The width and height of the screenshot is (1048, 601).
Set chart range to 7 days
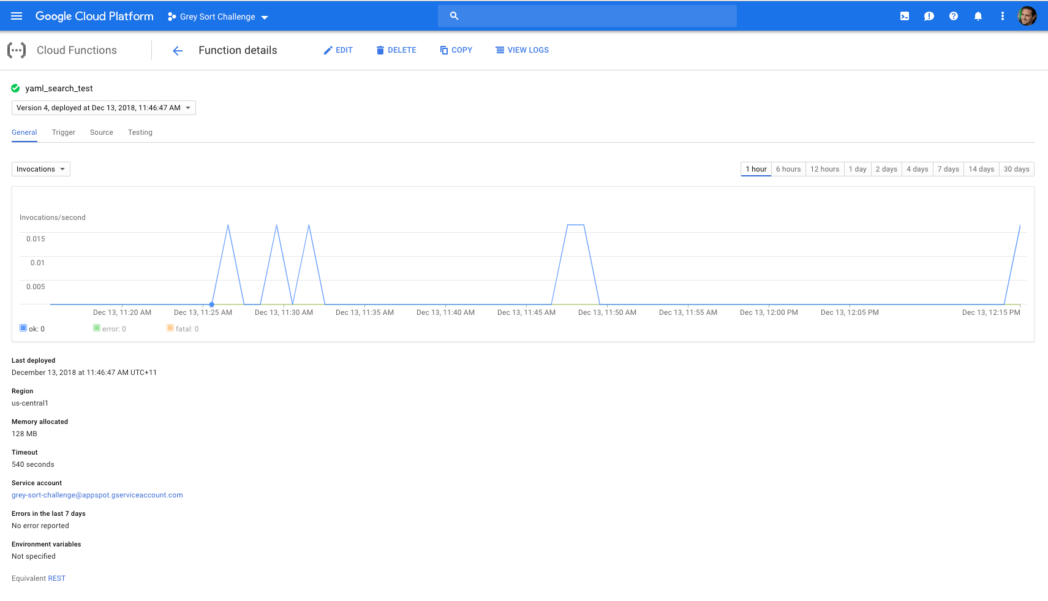[x=948, y=168]
